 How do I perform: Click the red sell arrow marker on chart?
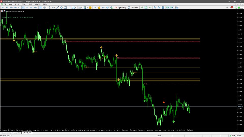click(x=164, y=102)
